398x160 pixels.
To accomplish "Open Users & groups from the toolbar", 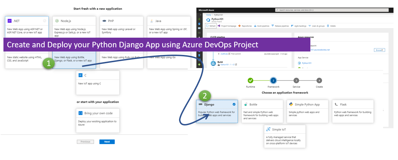I will pos(317,26).
